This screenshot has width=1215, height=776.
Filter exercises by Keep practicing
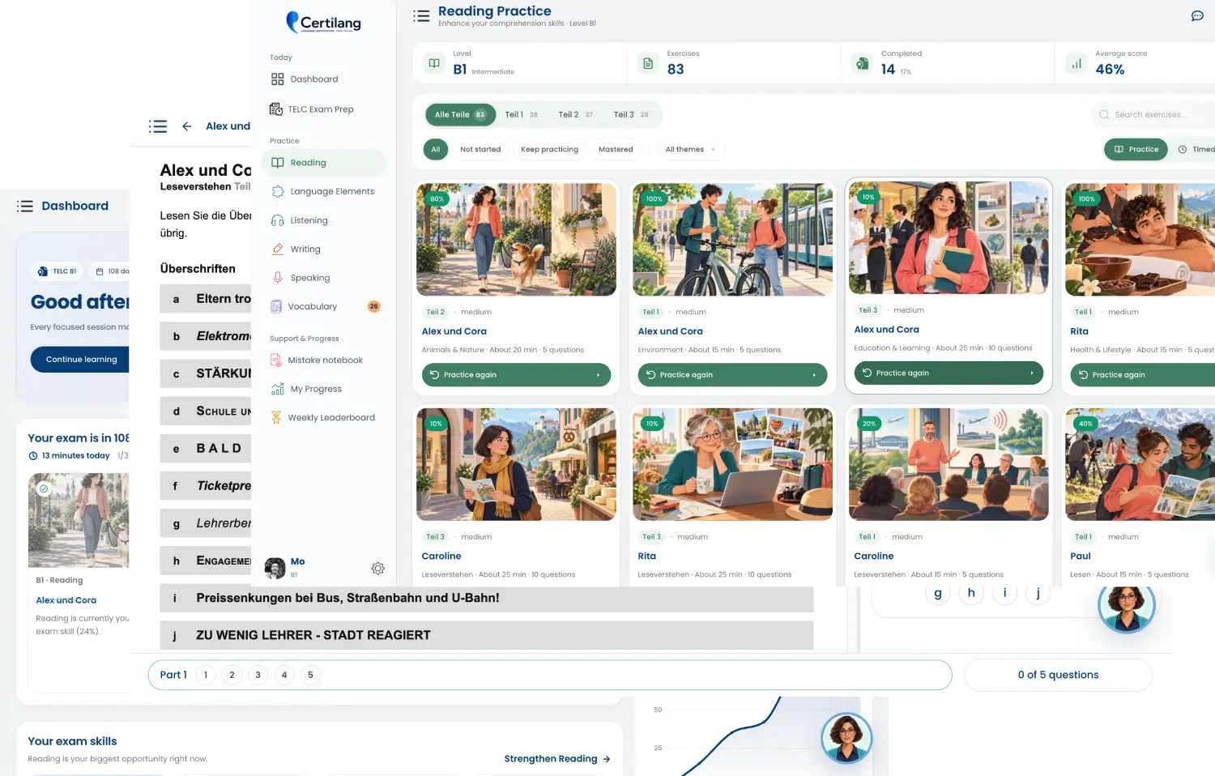point(549,150)
